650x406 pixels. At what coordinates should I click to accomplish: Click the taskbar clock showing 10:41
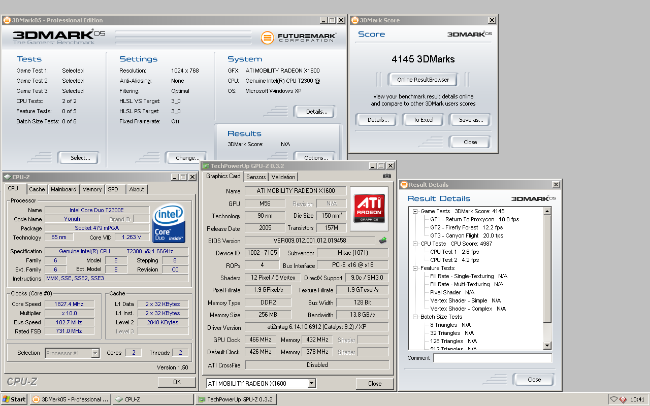[637, 399]
